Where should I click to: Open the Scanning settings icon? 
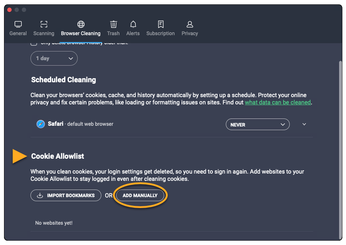pos(44,24)
